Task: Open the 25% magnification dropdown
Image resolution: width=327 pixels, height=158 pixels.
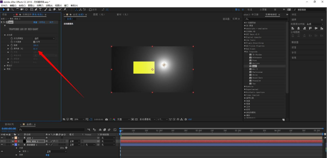Action: pyautogui.click(x=79, y=119)
